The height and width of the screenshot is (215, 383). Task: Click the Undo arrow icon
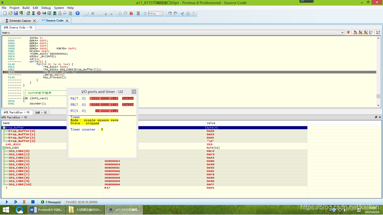coord(170,14)
